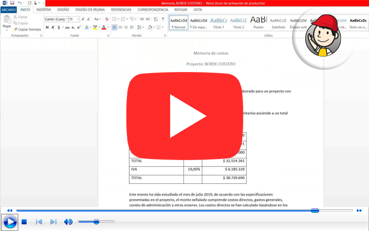This screenshot has height=231, width=369.
Task: Mute audio with speaker icon
Action: (68, 222)
